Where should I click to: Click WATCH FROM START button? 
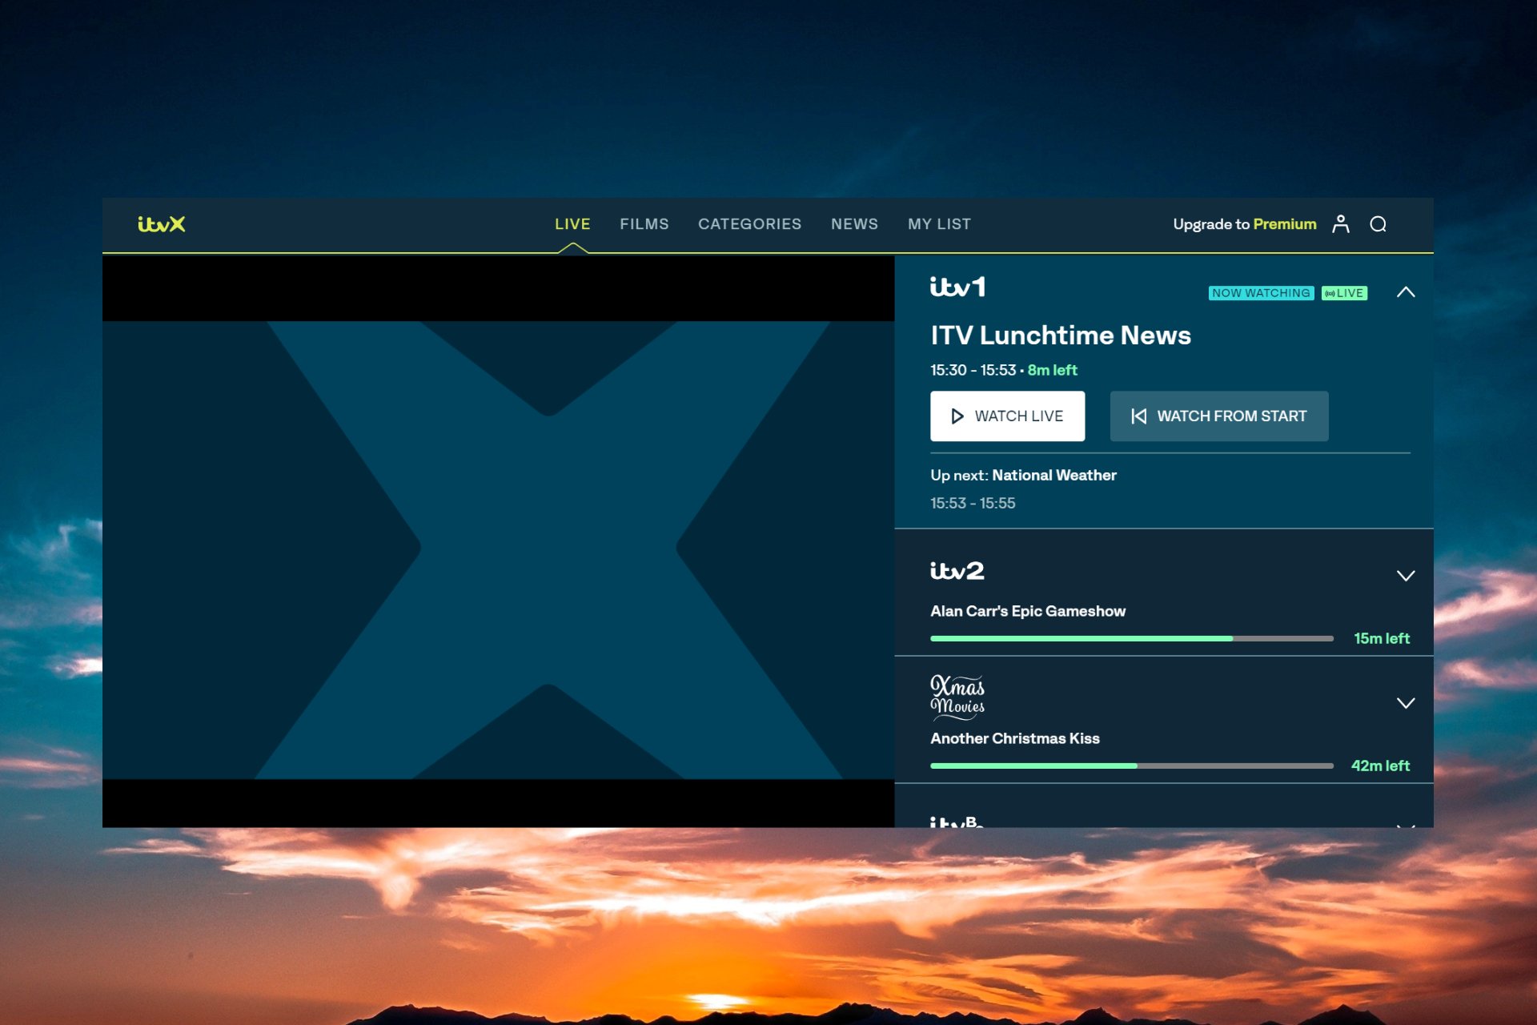[1219, 416]
